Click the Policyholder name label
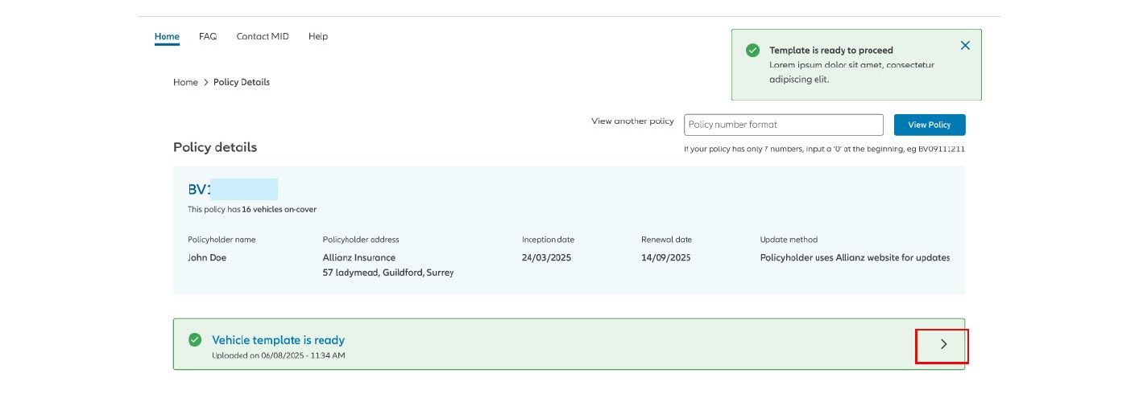 tap(222, 240)
